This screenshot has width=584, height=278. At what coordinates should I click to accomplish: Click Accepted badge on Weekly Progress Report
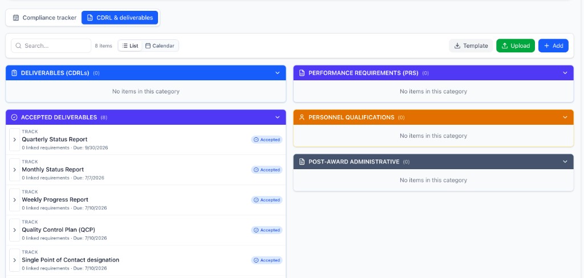(x=266, y=200)
